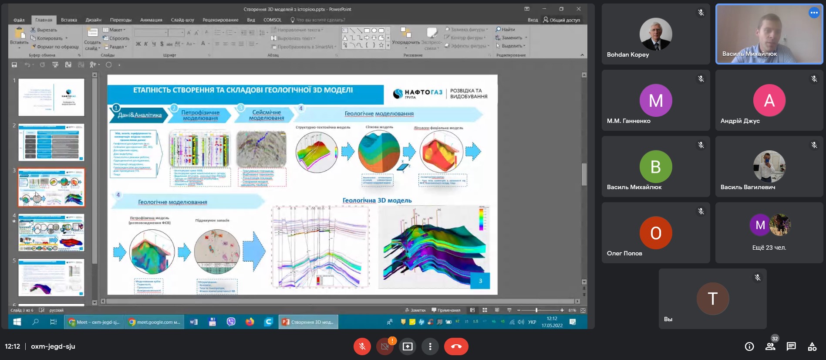This screenshot has height=360, width=826.
Task: Unmute microphone in Meet call controls
Action: tap(362, 346)
